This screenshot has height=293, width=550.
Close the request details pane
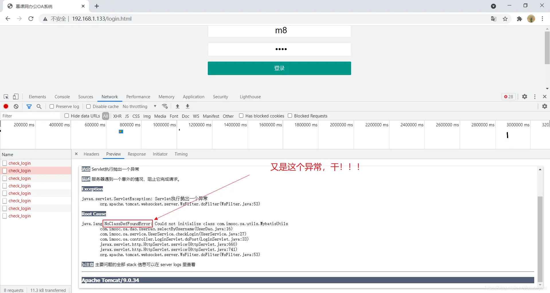76,154
